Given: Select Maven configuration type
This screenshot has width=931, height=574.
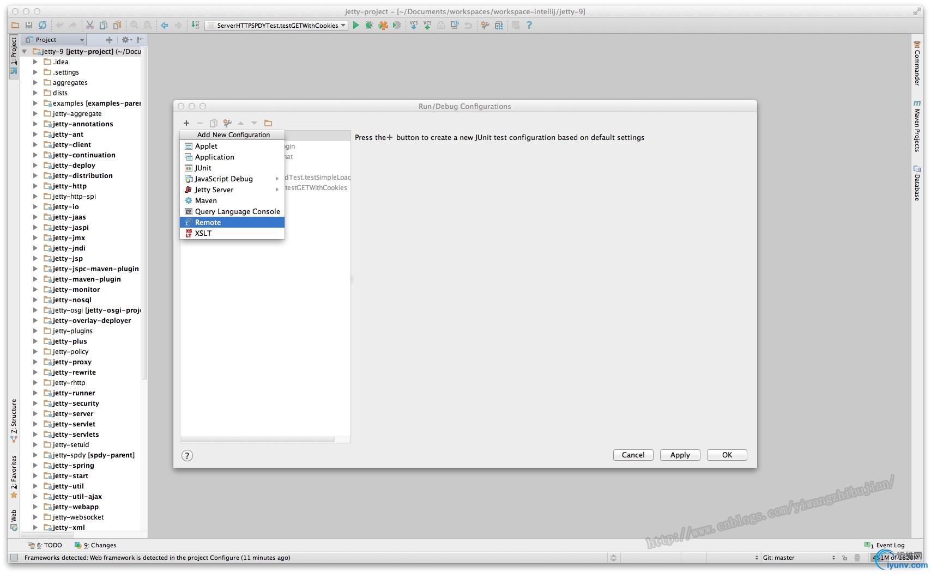Looking at the screenshot, I should pos(232,200).
